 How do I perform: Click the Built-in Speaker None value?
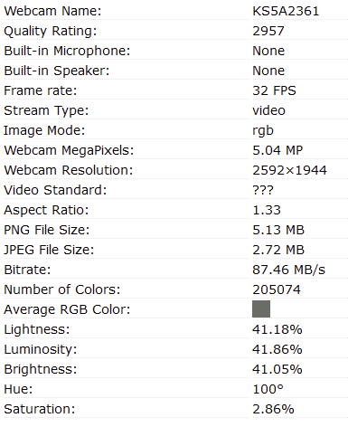coord(268,71)
